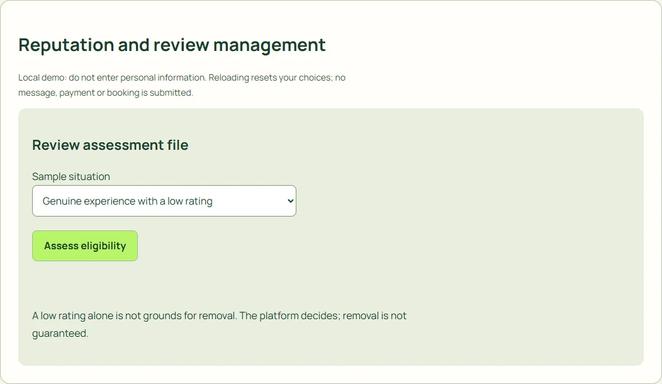Screen dimensions: 662x384
Task: Click the 'Review assessment file' heading
Action: 110,145
